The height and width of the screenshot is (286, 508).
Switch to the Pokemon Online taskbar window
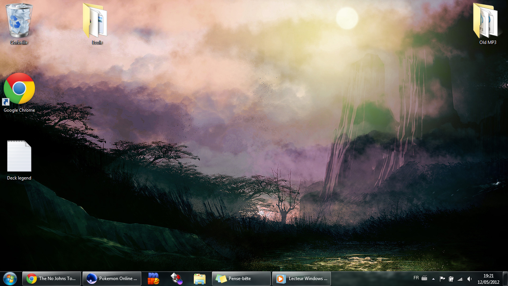pos(112,279)
